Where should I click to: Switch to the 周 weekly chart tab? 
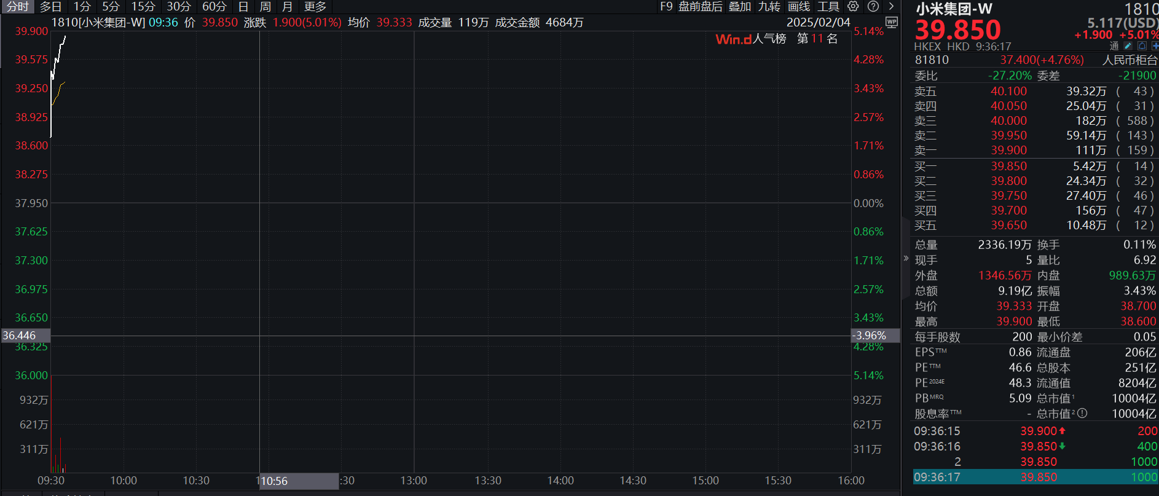point(265,7)
